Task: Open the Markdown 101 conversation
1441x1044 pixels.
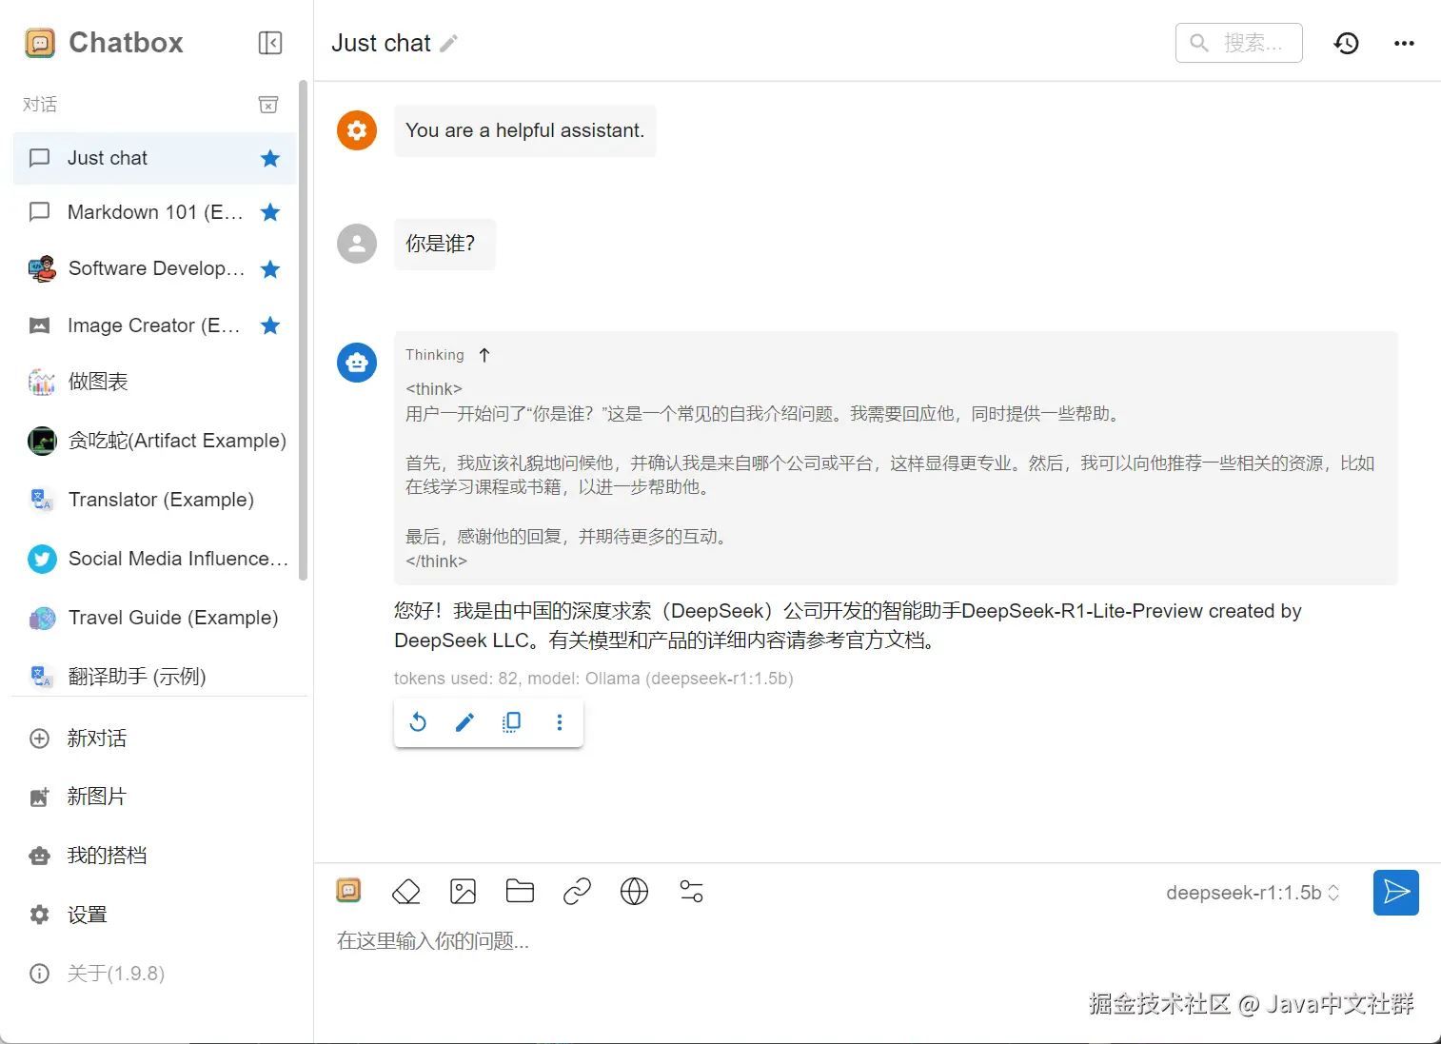Action: 154,212
